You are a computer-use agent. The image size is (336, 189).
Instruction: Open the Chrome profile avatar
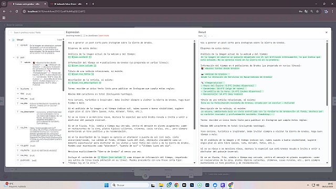pyautogui.click(x=326, y=12)
